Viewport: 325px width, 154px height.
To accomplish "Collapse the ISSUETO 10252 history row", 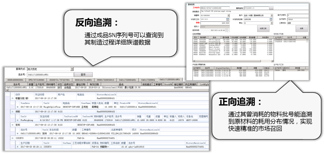I will coord(13,138).
